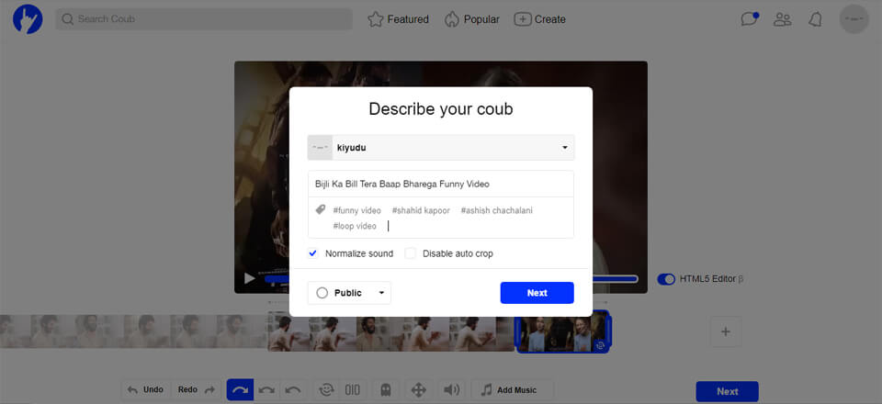Screen dimensions: 882x404
Task: Play the video preview
Action: tap(249, 278)
